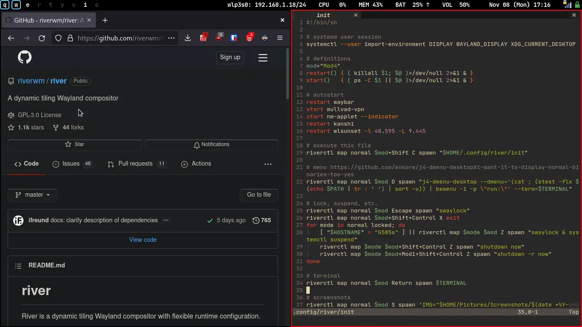Open the View code link

tap(143, 240)
